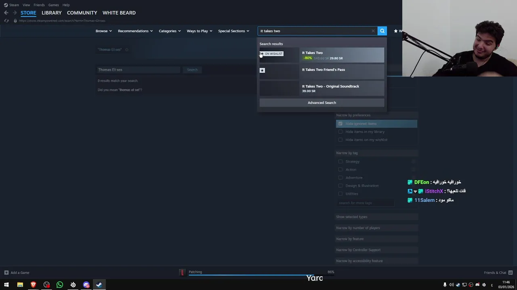Go back with the left arrow navigation icon
The image size is (517, 290).
[6, 13]
